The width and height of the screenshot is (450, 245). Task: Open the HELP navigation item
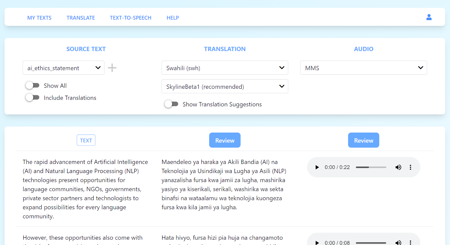[x=173, y=18]
